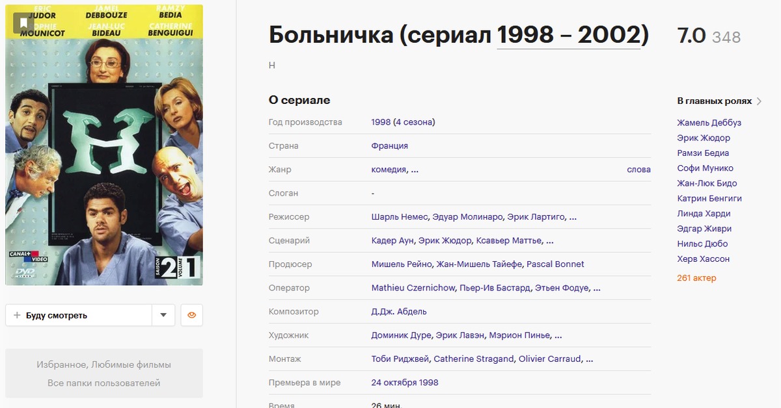Open the 24 октября 1998 premiere link
The image size is (781, 408).
coord(405,383)
